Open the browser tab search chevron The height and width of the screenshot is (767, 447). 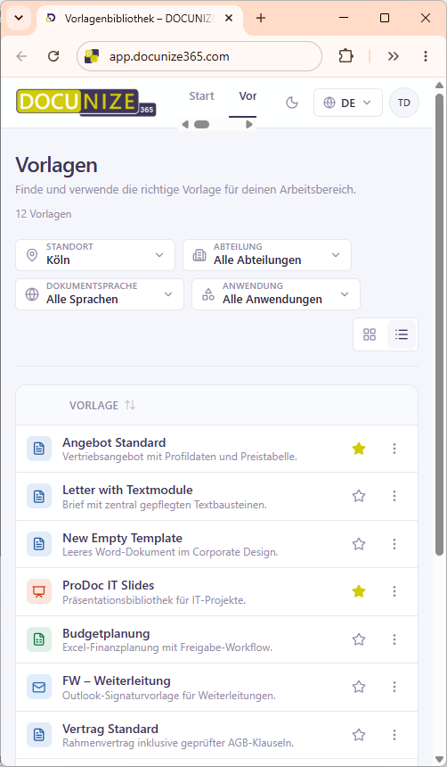click(x=19, y=18)
